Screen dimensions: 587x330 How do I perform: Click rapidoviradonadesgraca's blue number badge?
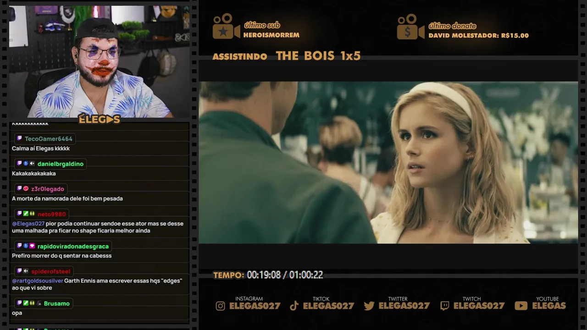pyautogui.click(x=26, y=246)
